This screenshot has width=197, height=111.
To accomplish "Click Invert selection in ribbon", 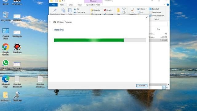I will tap(157, 16).
